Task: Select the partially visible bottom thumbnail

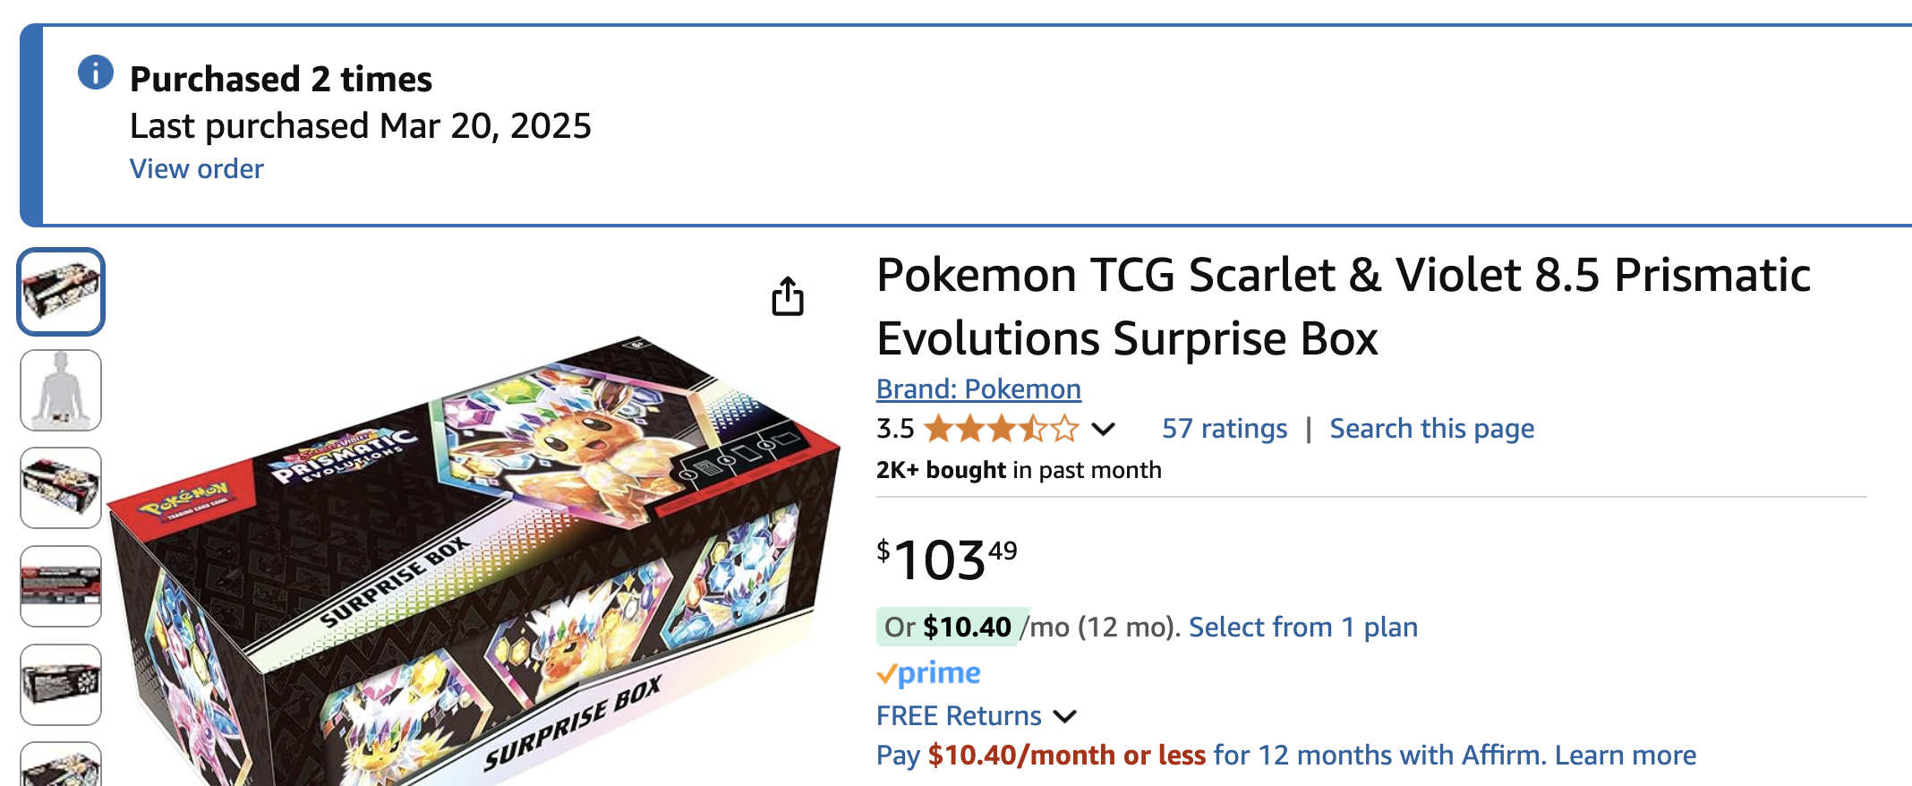Action: [x=61, y=765]
